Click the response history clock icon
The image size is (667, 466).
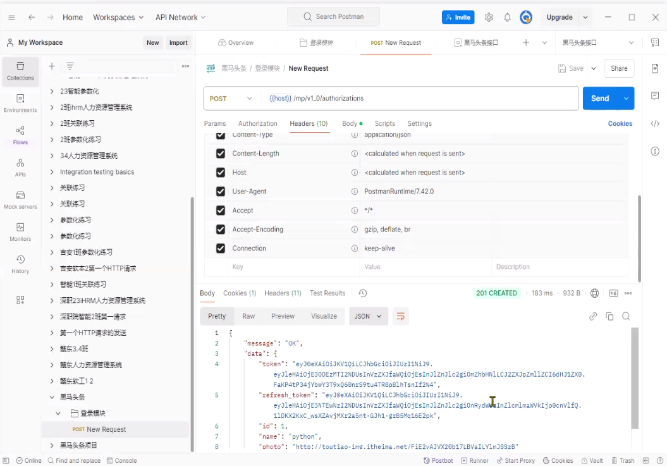[362, 293]
